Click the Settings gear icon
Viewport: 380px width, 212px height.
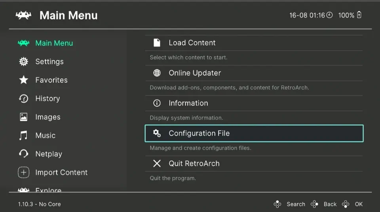23,62
